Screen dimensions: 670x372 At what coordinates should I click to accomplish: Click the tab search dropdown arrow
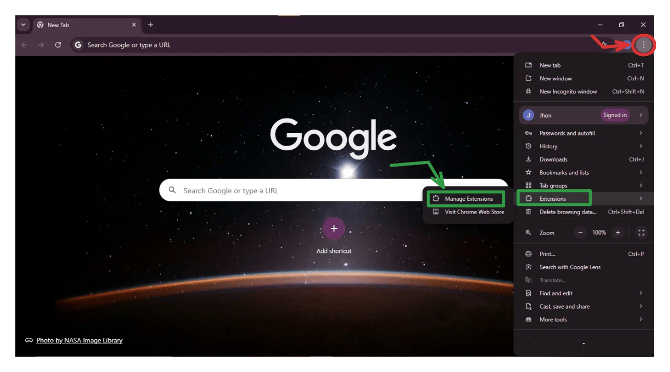(x=23, y=25)
